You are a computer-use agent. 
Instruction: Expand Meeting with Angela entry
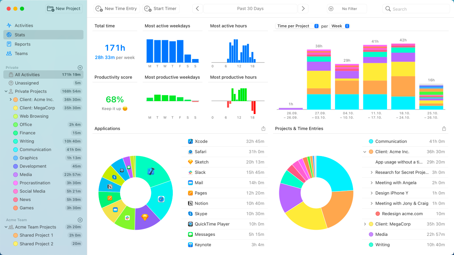pyautogui.click(x=371, y=183)
